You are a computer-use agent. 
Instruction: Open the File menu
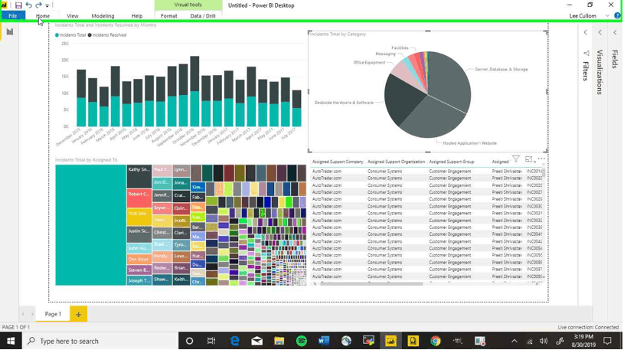coord(13,16)
